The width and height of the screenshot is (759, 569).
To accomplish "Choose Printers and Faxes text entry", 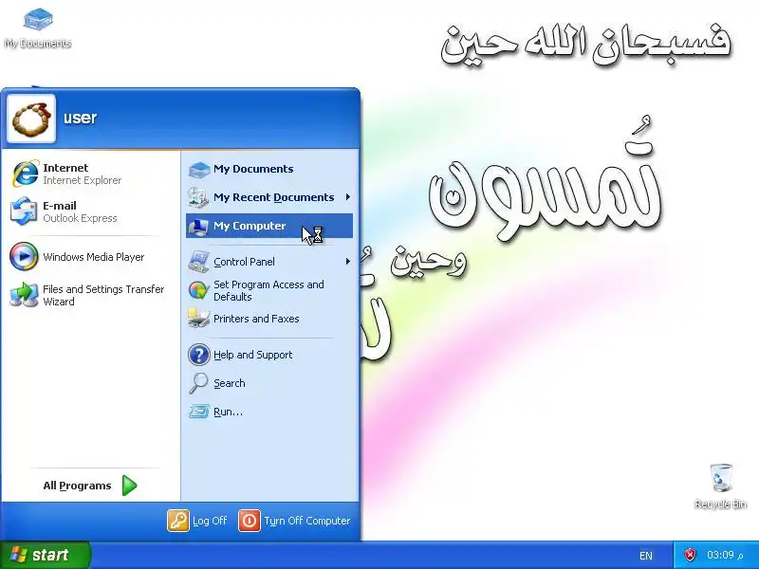I will point(256,319).
